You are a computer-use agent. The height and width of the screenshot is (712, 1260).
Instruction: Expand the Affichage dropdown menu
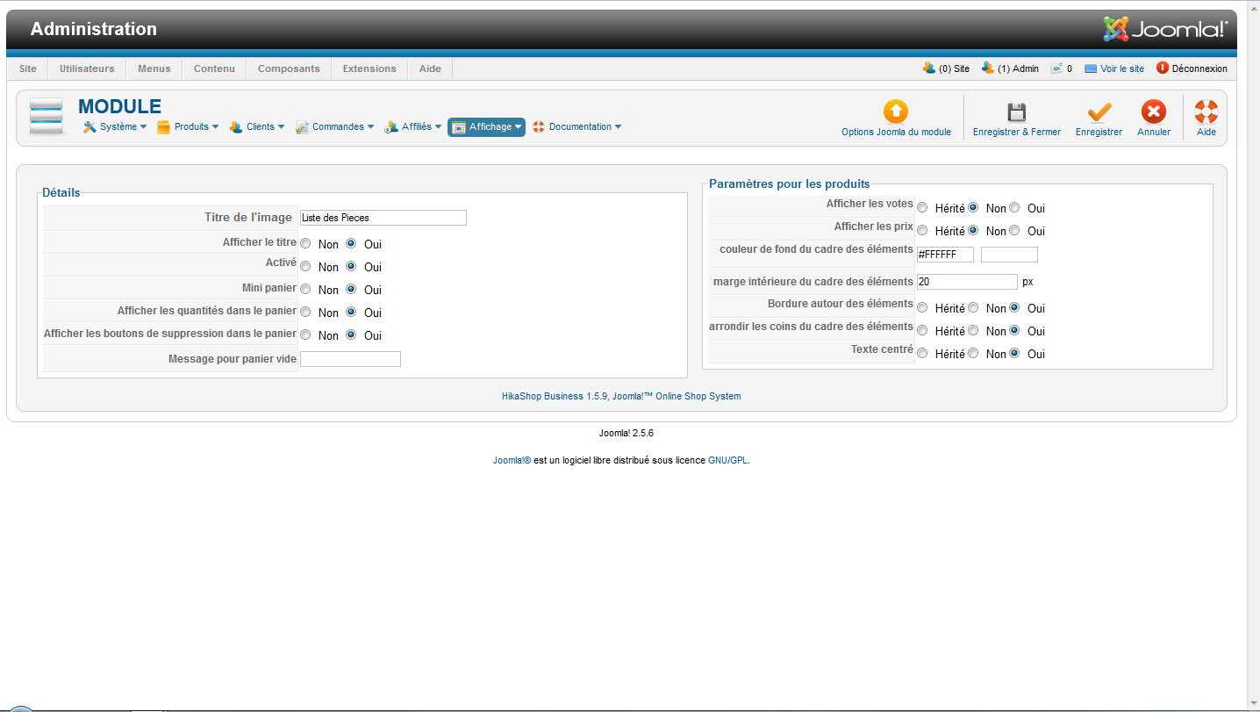point(487,127)
